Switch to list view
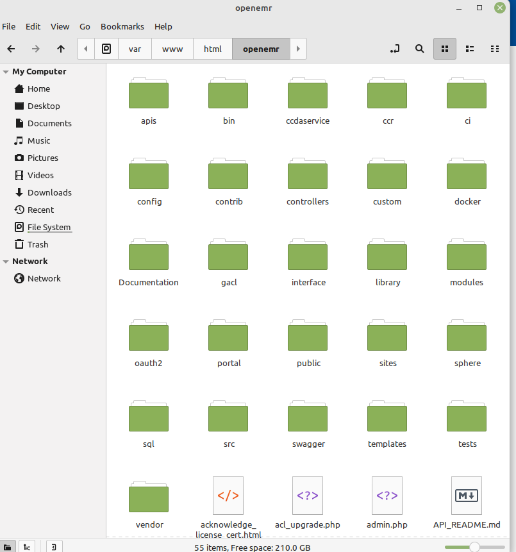516x552 pixels. tap(470, 49)
